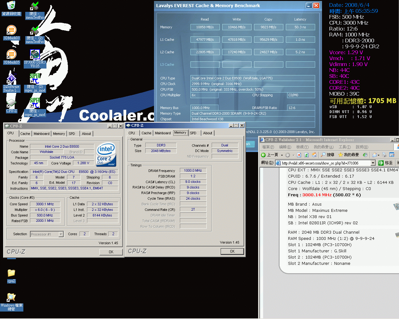Click the EVEREST L1 Cache Copy value
Image resolution: width=399 pixels, height=319 pixels.
click(x=268, y=40)
